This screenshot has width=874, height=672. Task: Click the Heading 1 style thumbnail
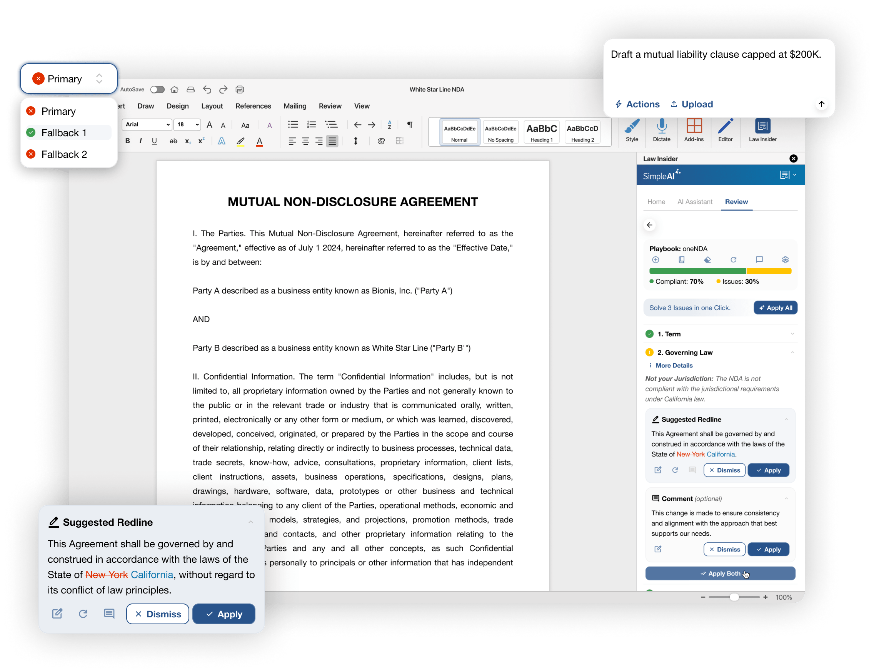click(x=541, y=132)
